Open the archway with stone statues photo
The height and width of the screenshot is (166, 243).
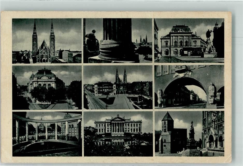click(x=189, y=87)
